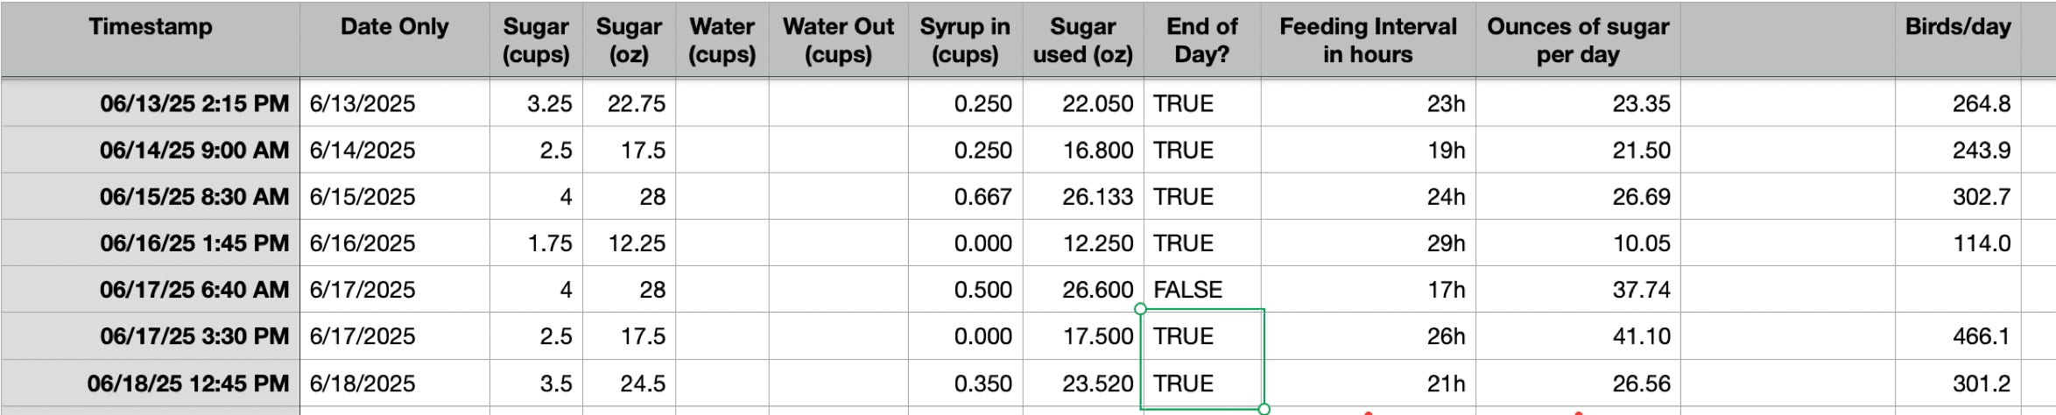Click the top-left selection handle of green range
Screen dimensions: 2056x415
pyautogui.click(x=1140, y=308)
